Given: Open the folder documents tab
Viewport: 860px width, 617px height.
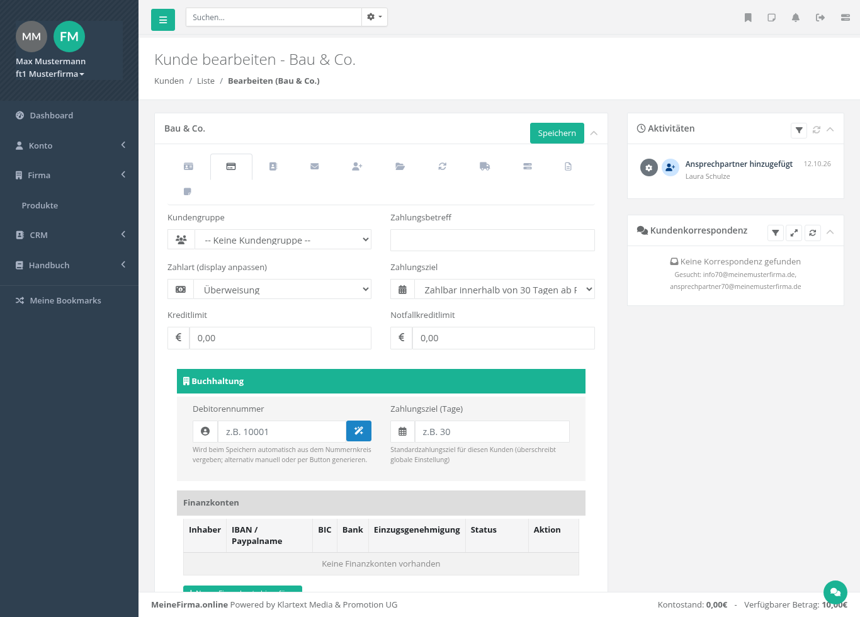Looking at the screenshot, I should (x=400, y=166).
